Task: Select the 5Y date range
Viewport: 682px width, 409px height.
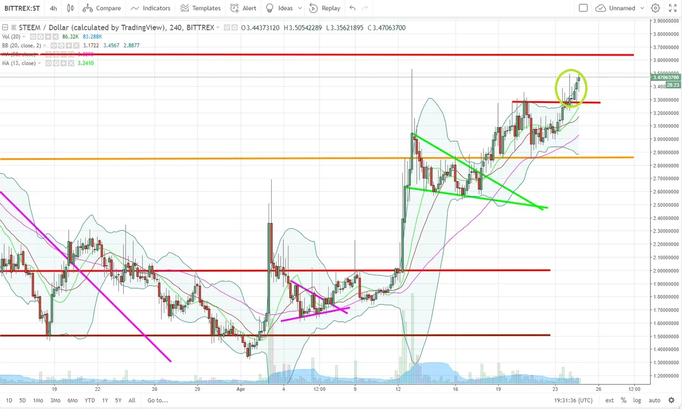Action: tap(118, 400)
